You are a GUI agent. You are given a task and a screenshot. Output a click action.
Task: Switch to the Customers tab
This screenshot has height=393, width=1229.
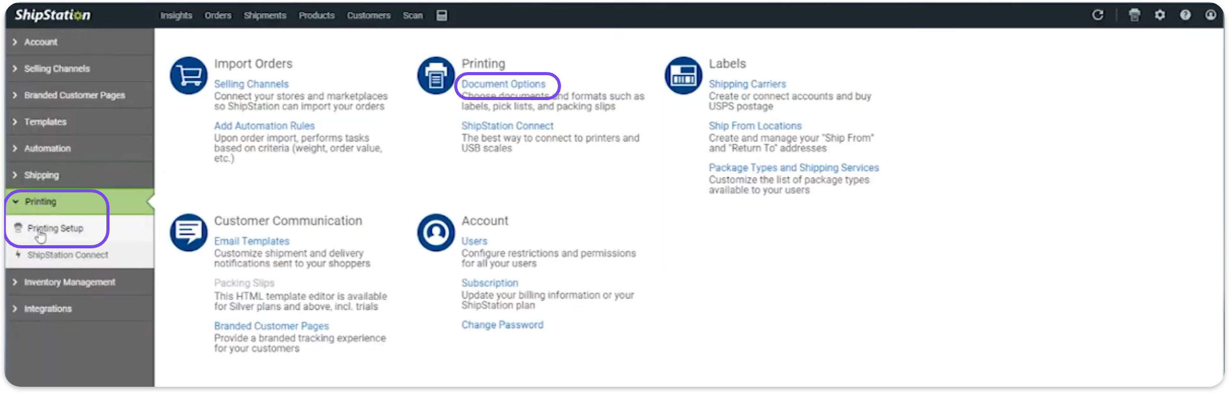pyautogui.click(x=368, y=16)
